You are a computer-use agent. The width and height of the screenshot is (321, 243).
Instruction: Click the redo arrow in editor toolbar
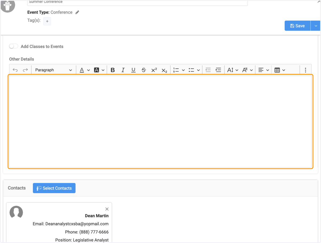coord(25,70)
